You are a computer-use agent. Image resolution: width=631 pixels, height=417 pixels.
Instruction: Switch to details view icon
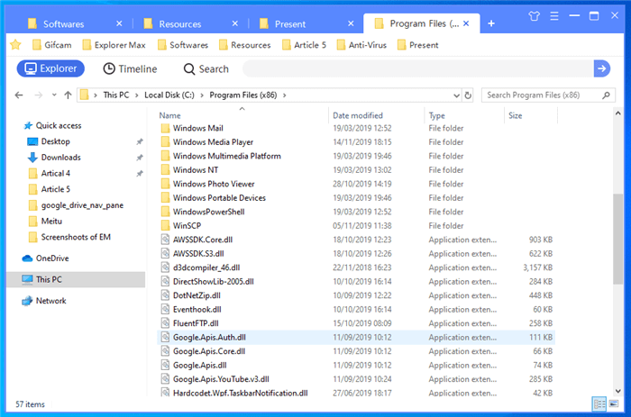coord(599,403)
